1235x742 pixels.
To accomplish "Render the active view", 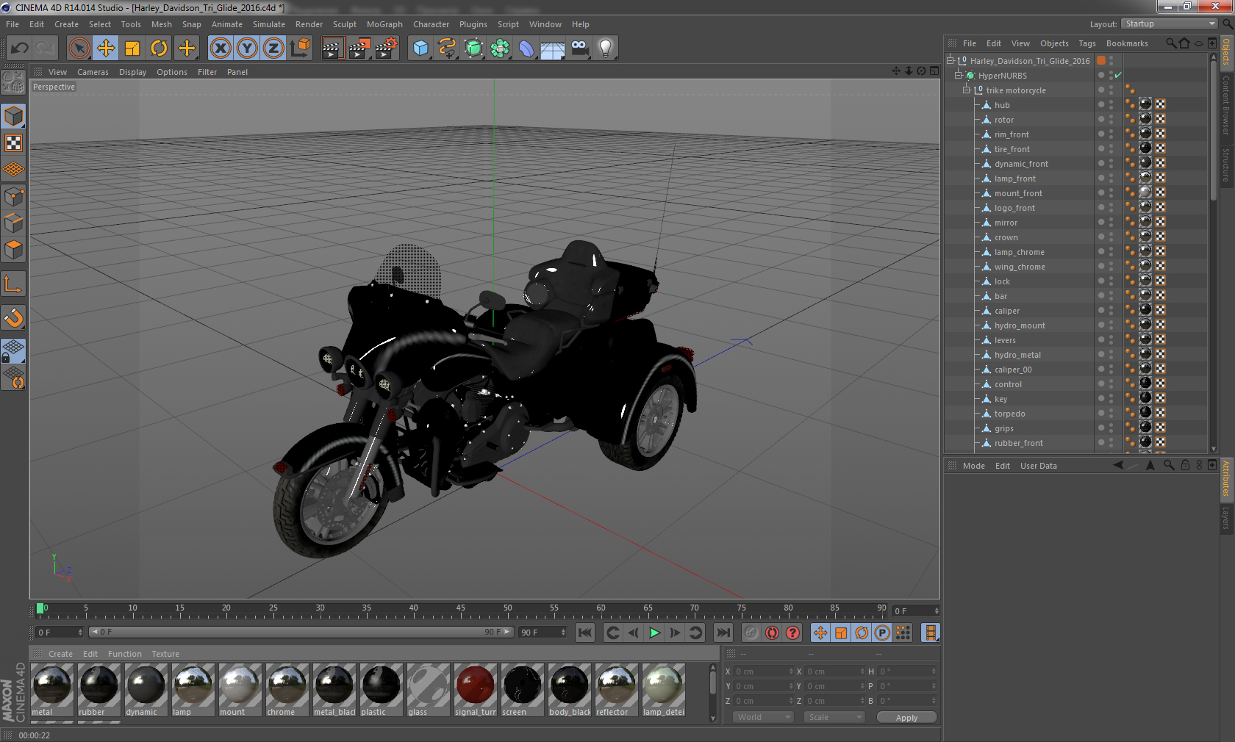I will [x=332, y=48].
